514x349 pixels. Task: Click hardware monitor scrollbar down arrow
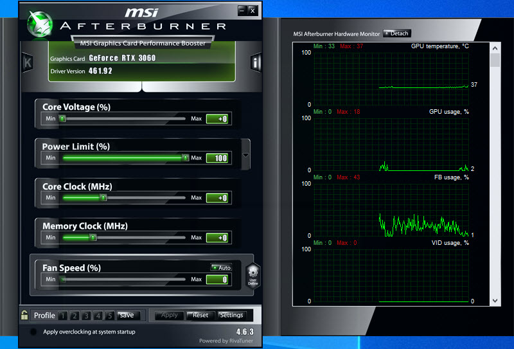point(495,300)
